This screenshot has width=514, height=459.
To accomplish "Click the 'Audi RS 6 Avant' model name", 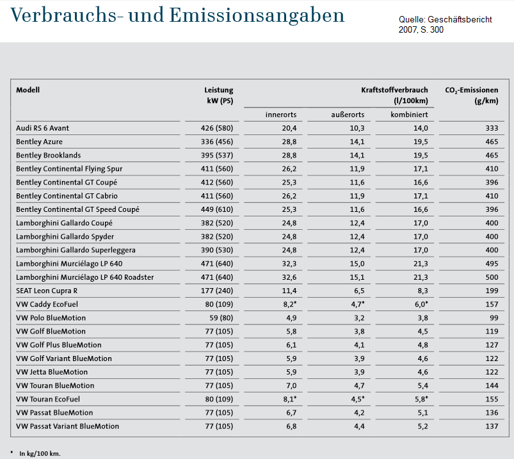I will click(43, 128).
